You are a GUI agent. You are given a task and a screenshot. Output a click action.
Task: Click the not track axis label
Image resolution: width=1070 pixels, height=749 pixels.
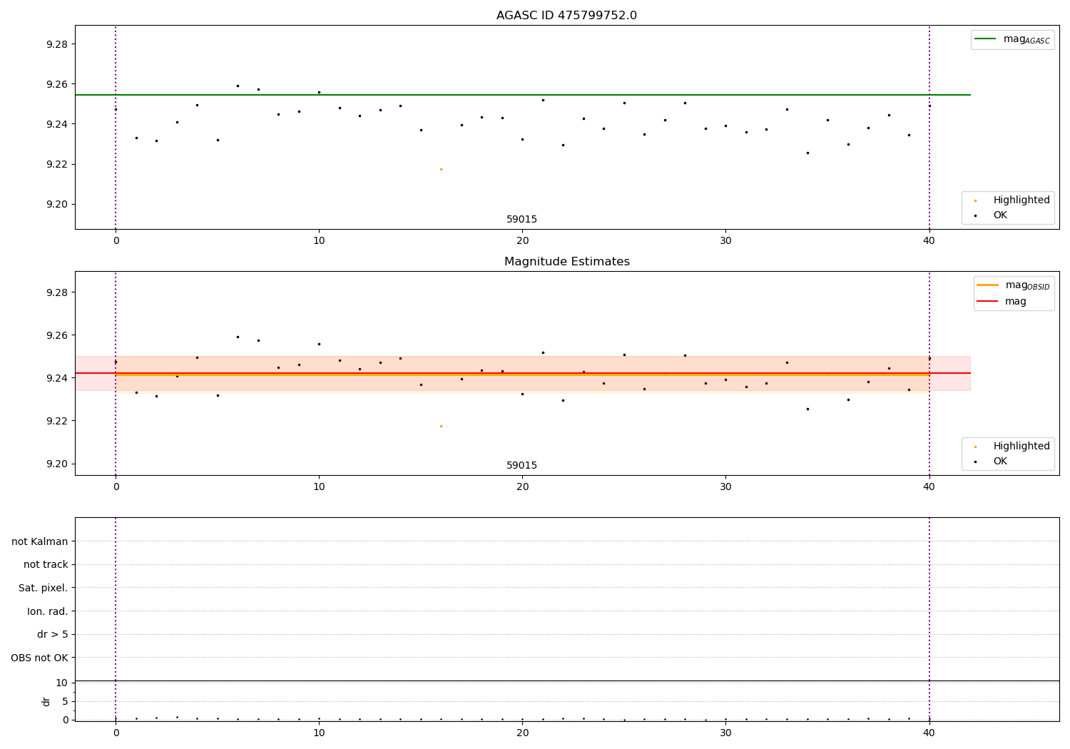[46, 565]
